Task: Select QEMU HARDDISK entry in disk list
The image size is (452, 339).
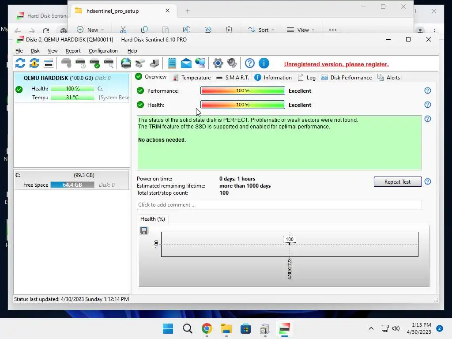Action: point(72,88)
